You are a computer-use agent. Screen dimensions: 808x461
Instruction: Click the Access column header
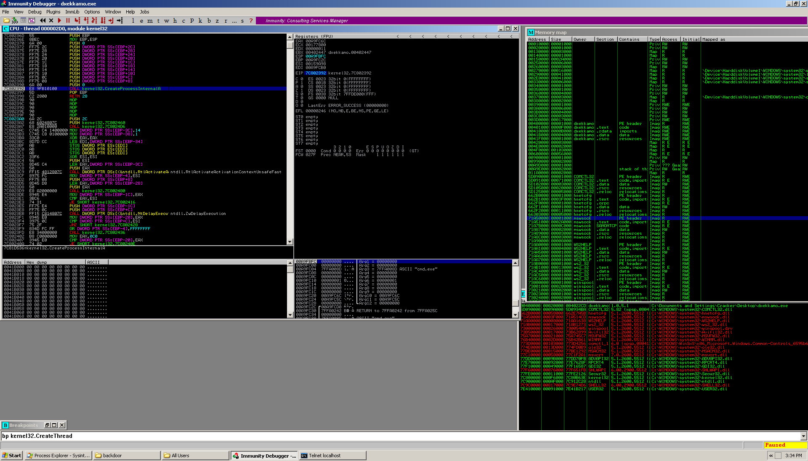point(671,39)
